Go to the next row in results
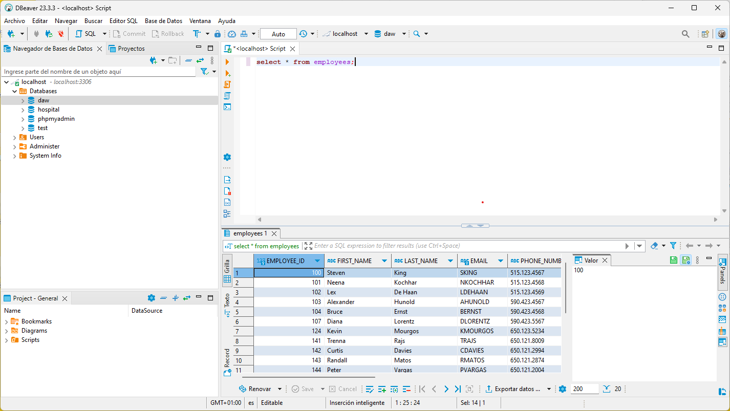The height and width of the screenshot is (411, 730). (446, 389)
